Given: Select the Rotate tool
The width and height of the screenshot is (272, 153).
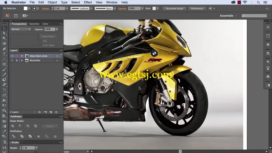Looking at the screenshot, I should point(4,90).
